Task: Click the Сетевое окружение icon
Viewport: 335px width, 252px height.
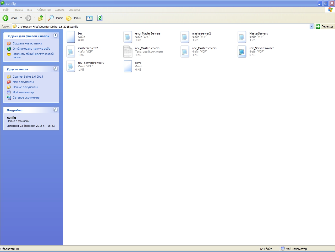Action: click(9, 98)
